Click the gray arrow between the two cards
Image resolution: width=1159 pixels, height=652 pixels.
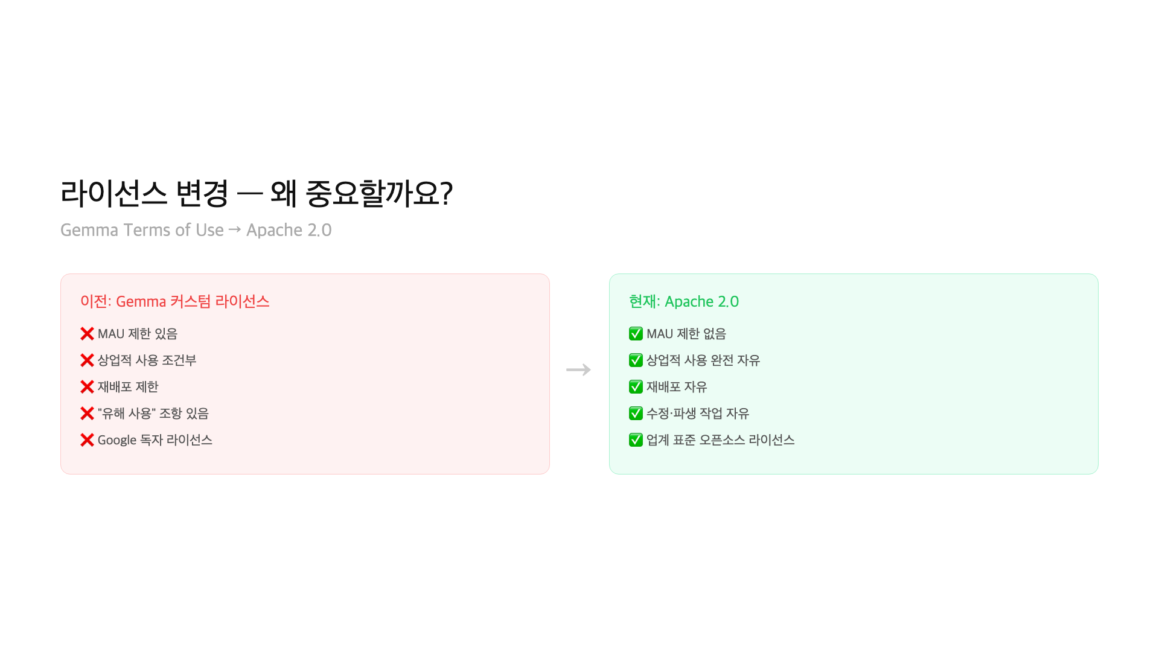[578, 369]
